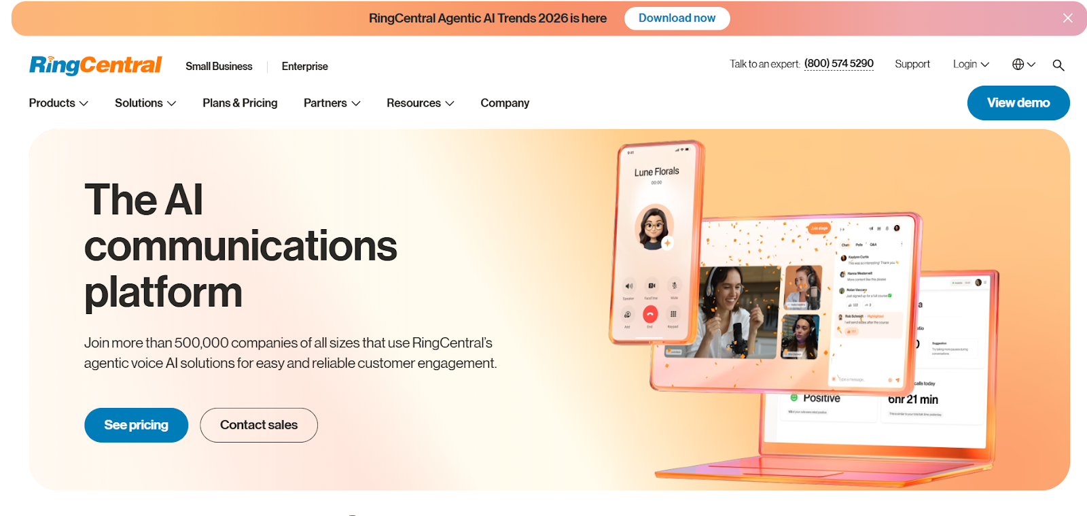Expand the Resources menu

[x=421, y=103]
